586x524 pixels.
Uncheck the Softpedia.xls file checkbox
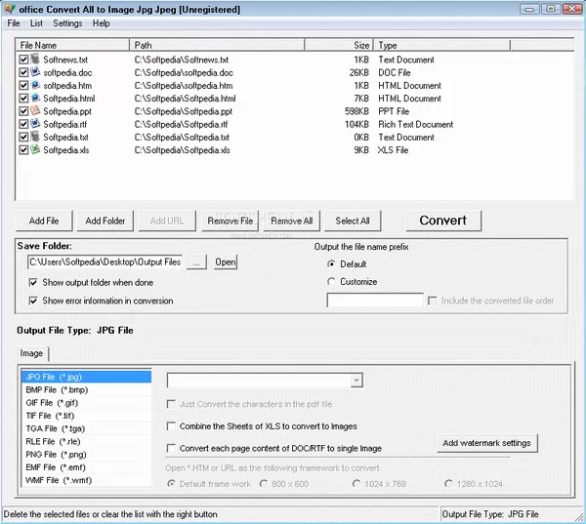[x=23, y=149]
